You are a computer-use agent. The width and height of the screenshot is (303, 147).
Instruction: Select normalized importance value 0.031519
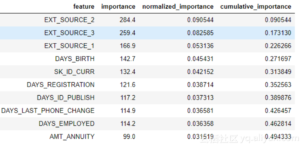[x=200, y=137]
